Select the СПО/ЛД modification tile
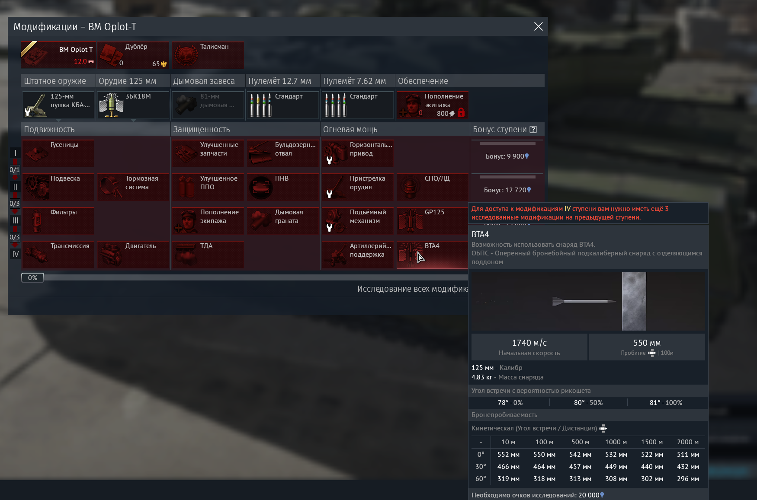The image size is (757, 500). click(x=433, y=187)
